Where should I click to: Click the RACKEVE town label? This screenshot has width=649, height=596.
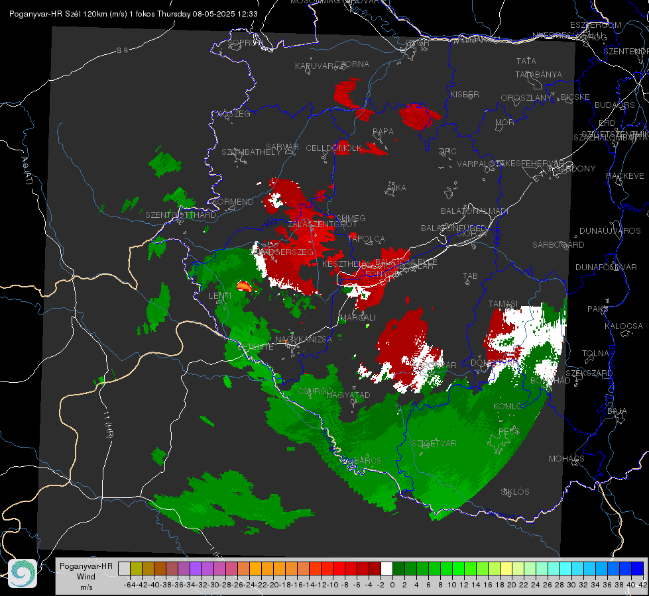[625, 176]
